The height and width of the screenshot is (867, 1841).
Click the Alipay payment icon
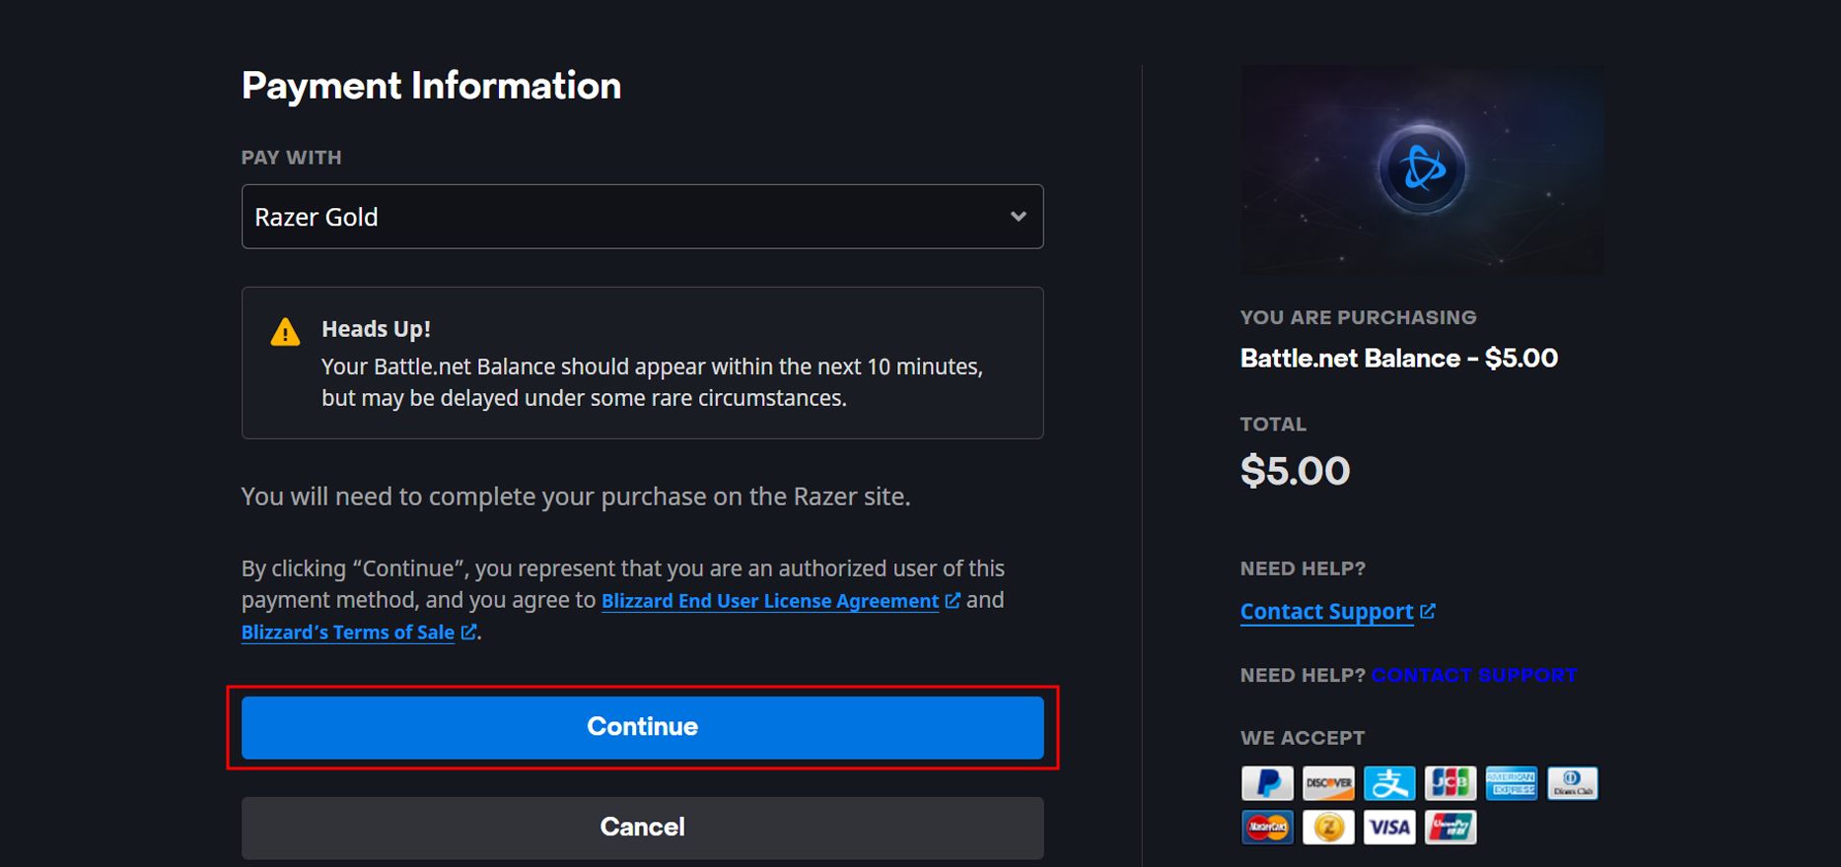[x=1389, y=784]
